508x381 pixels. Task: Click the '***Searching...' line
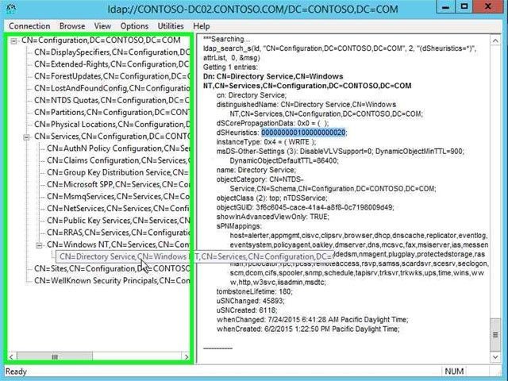(x=226, y=39)
